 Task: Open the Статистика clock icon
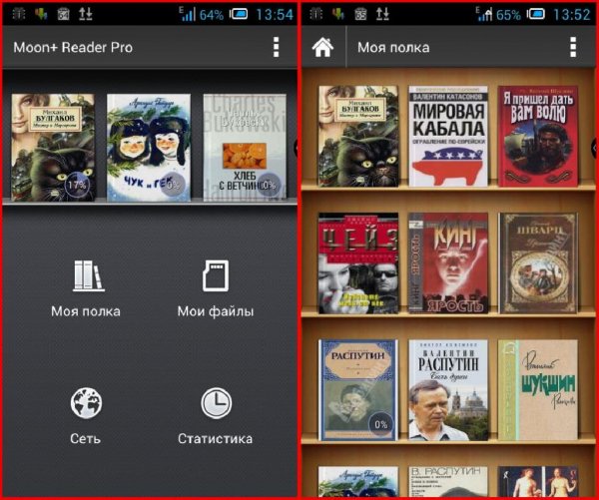tap(217, 403)
